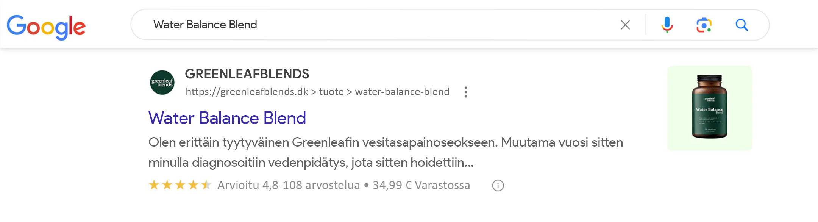Click the magnifying glass search button
This screenshot has height=222, width=818.
(742, 25)
